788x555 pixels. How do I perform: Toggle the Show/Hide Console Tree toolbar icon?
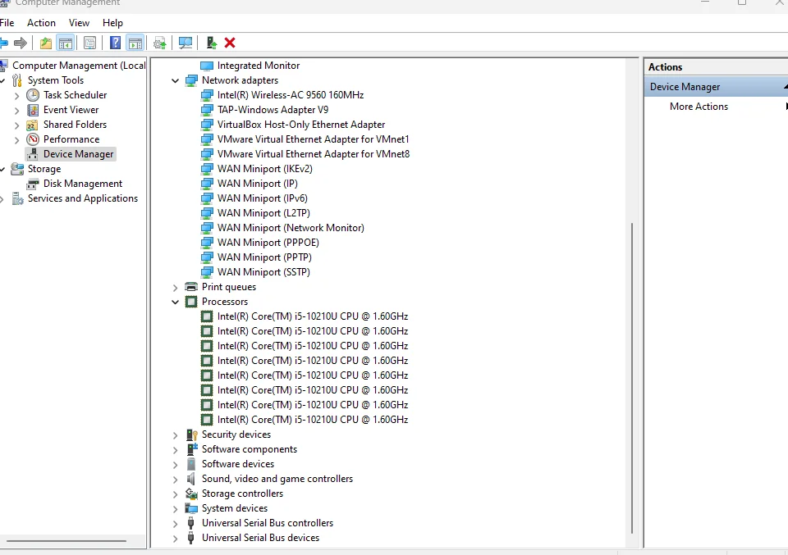pyautogui.click(x=66, y=43)
